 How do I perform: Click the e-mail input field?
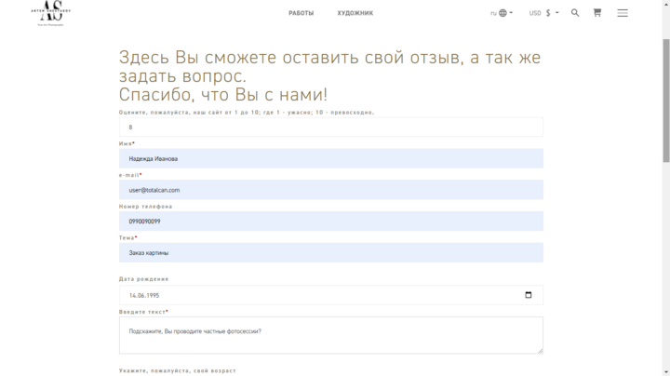tap(330, 190)
